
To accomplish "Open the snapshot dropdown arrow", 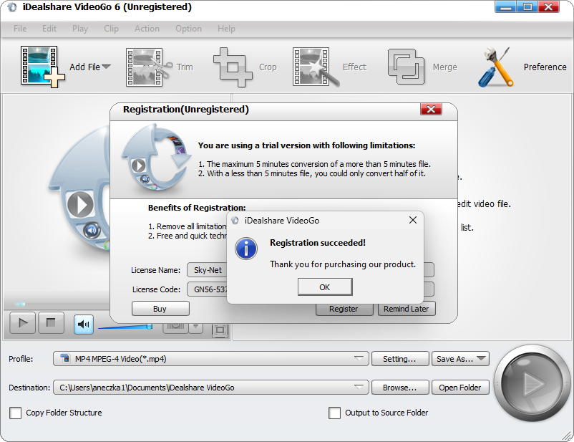I will [196, 327].
